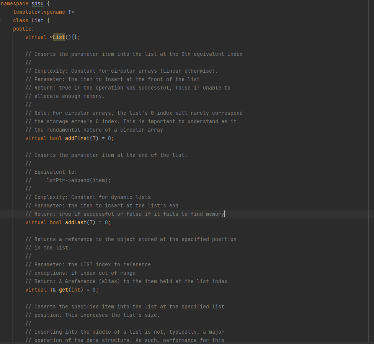Screen dimensions: 374x344
Task: Collapse the sdsu namespace fold marker
Action: [x=1, y=3]
